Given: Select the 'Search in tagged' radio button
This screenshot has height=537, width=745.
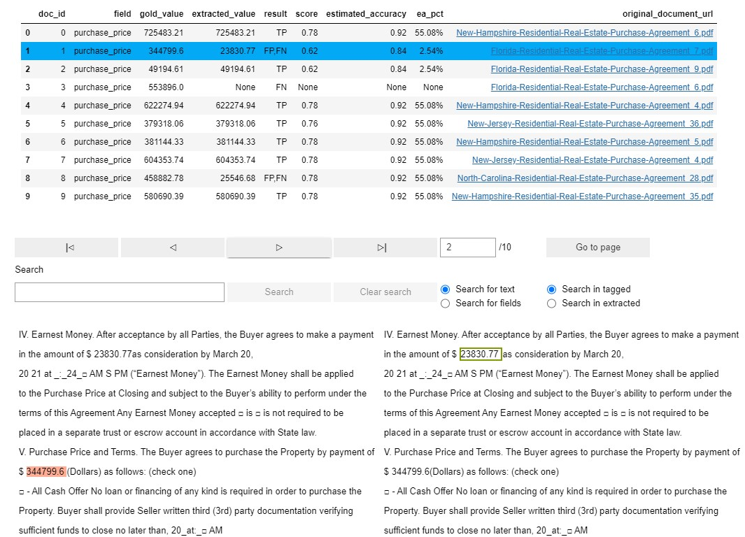Looking at the screenshot, I should pos(552,289).
